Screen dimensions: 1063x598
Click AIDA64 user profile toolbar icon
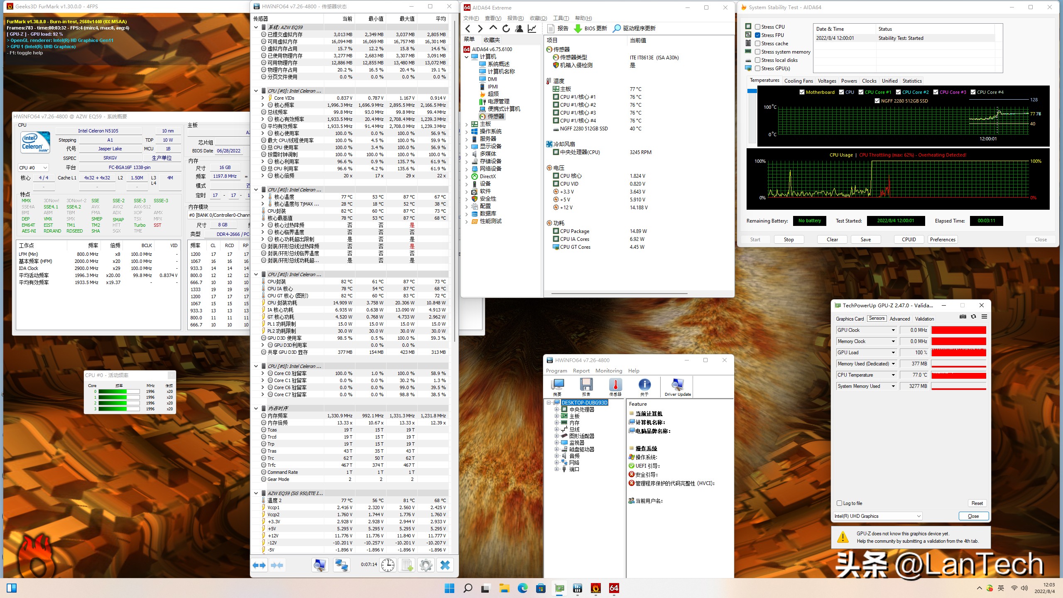pyautogui.click(x=519, y=28)
